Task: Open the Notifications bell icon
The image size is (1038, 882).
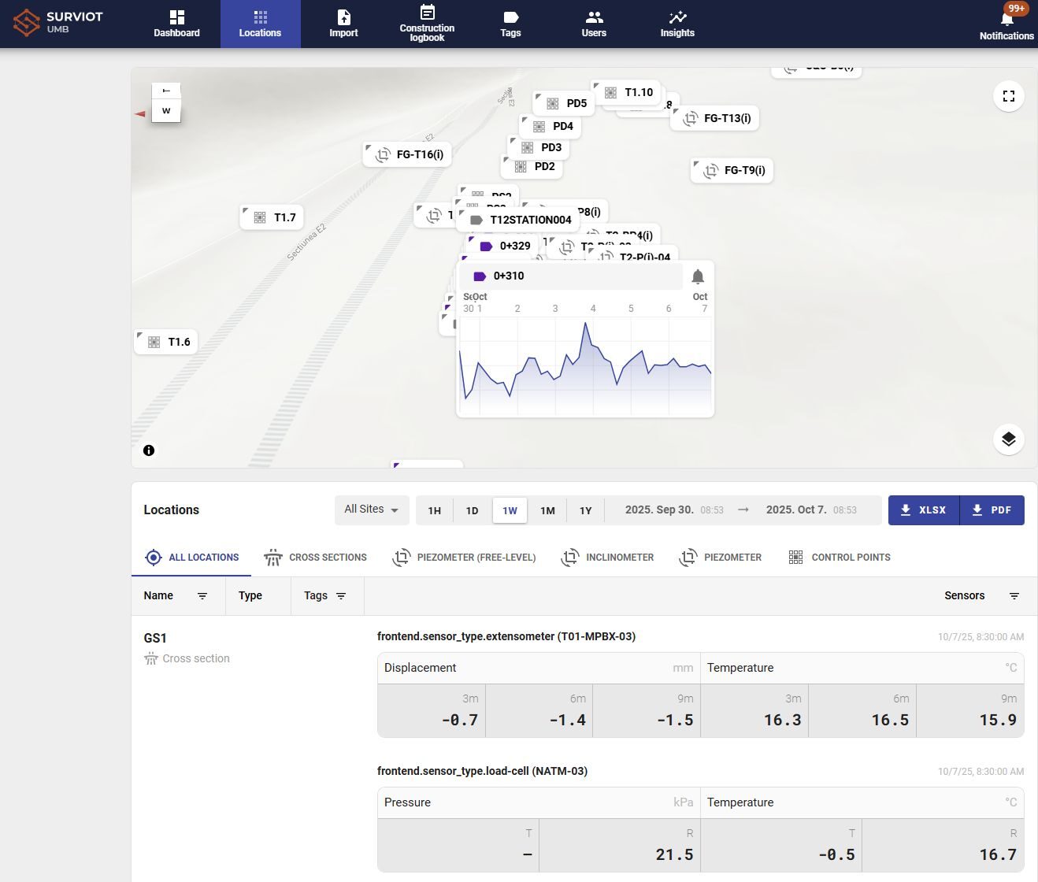Action: pos(1006,21)
